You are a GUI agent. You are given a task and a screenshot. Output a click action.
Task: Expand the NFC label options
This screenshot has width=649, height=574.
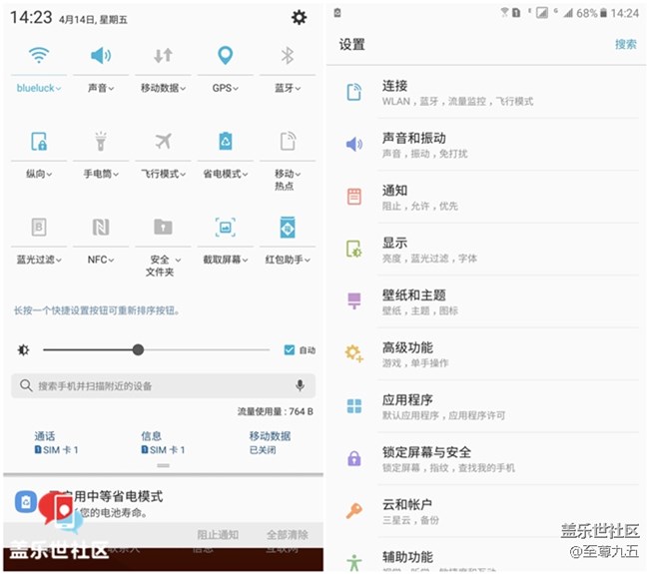101,260
